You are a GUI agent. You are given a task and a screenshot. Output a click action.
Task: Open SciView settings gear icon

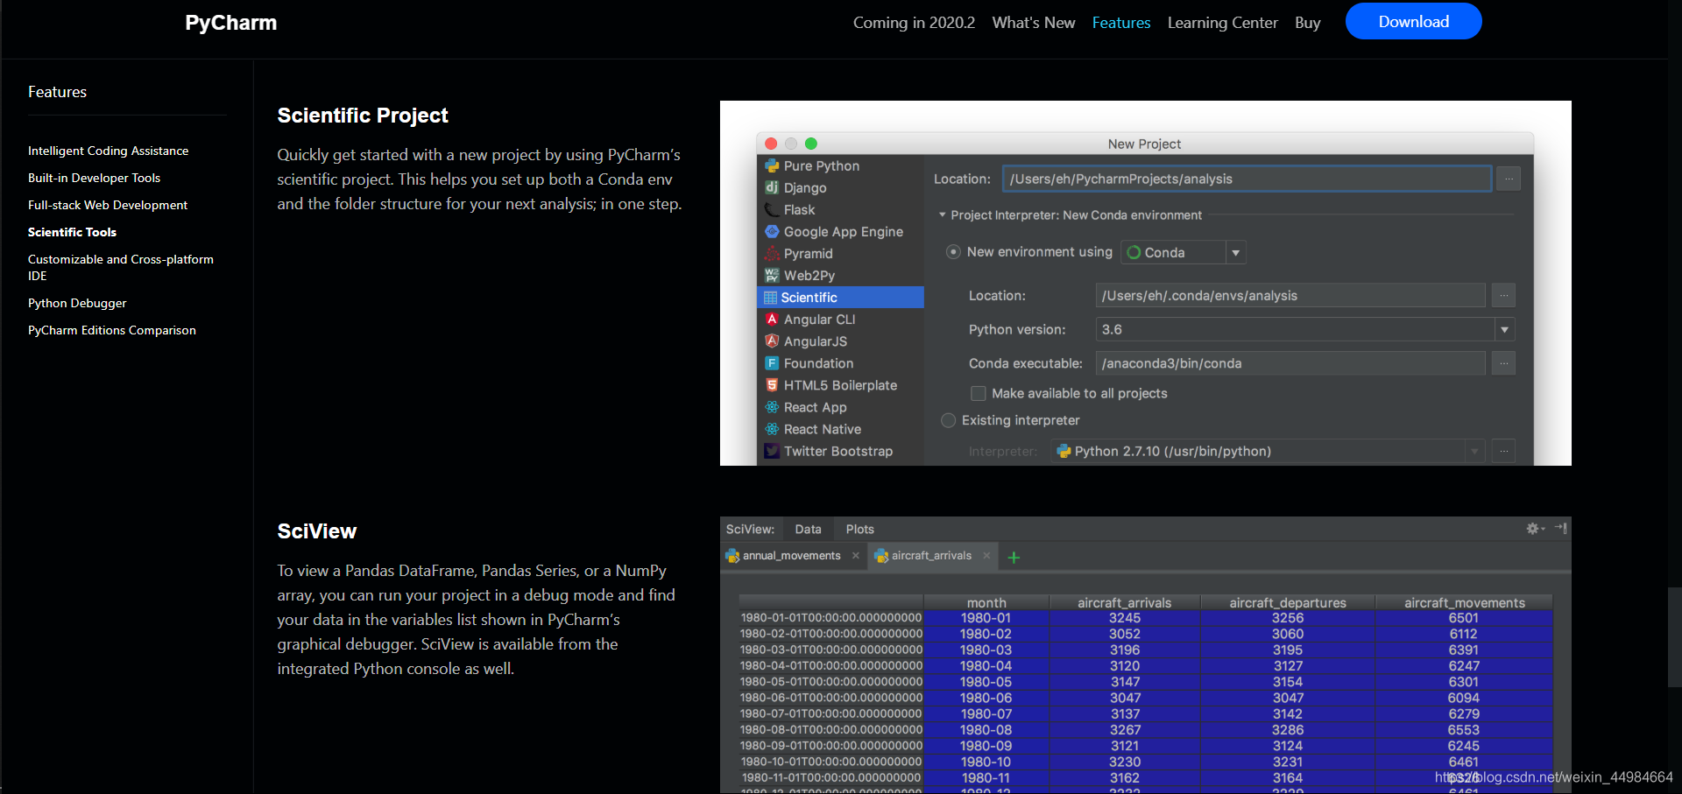1534,529
